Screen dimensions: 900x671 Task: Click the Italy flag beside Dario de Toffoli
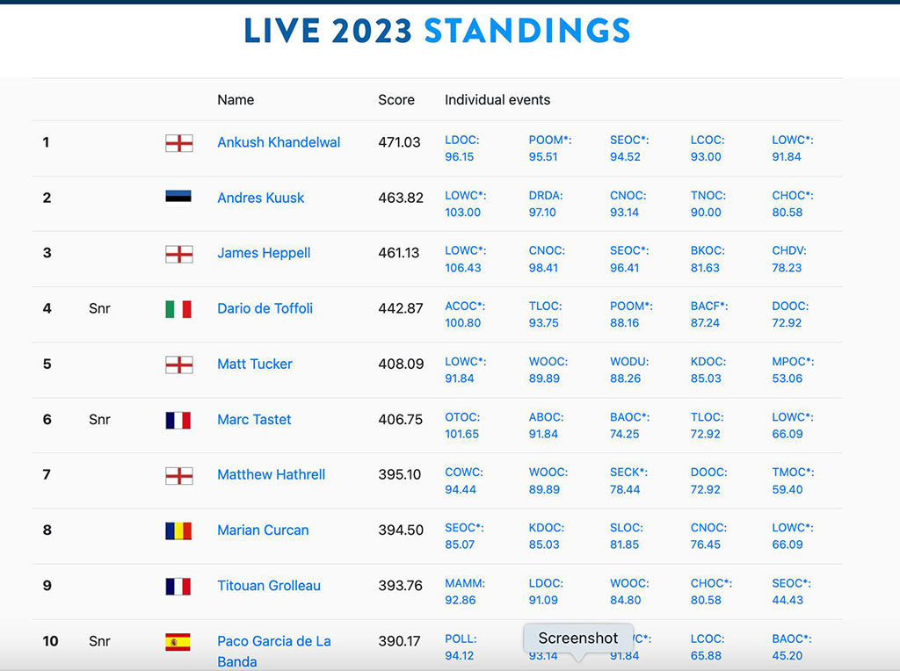(x=178, y=309)
